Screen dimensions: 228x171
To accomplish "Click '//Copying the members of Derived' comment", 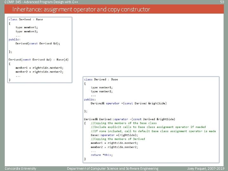I will pos(118,139).
